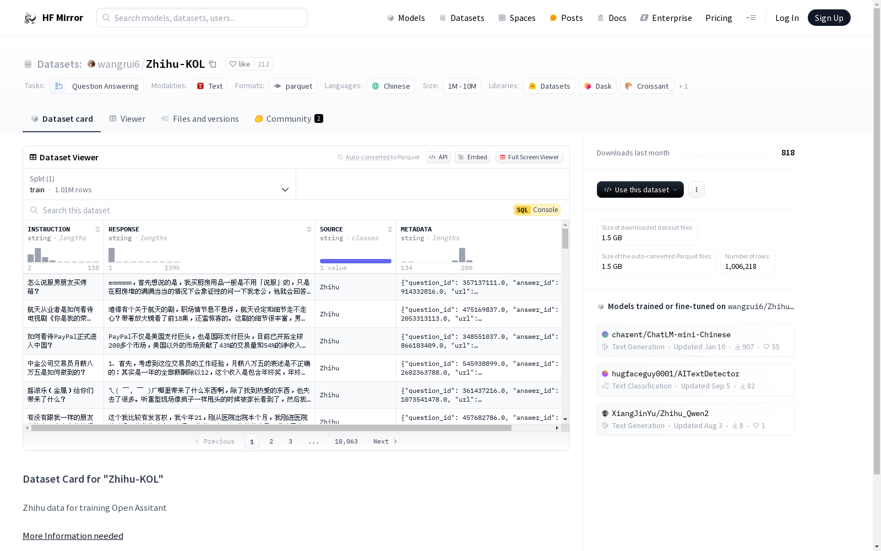The width and height of the screenshot is (881, 551).
Task: Click the wangrui6 user avatar
Action: (x=91, y=64)
